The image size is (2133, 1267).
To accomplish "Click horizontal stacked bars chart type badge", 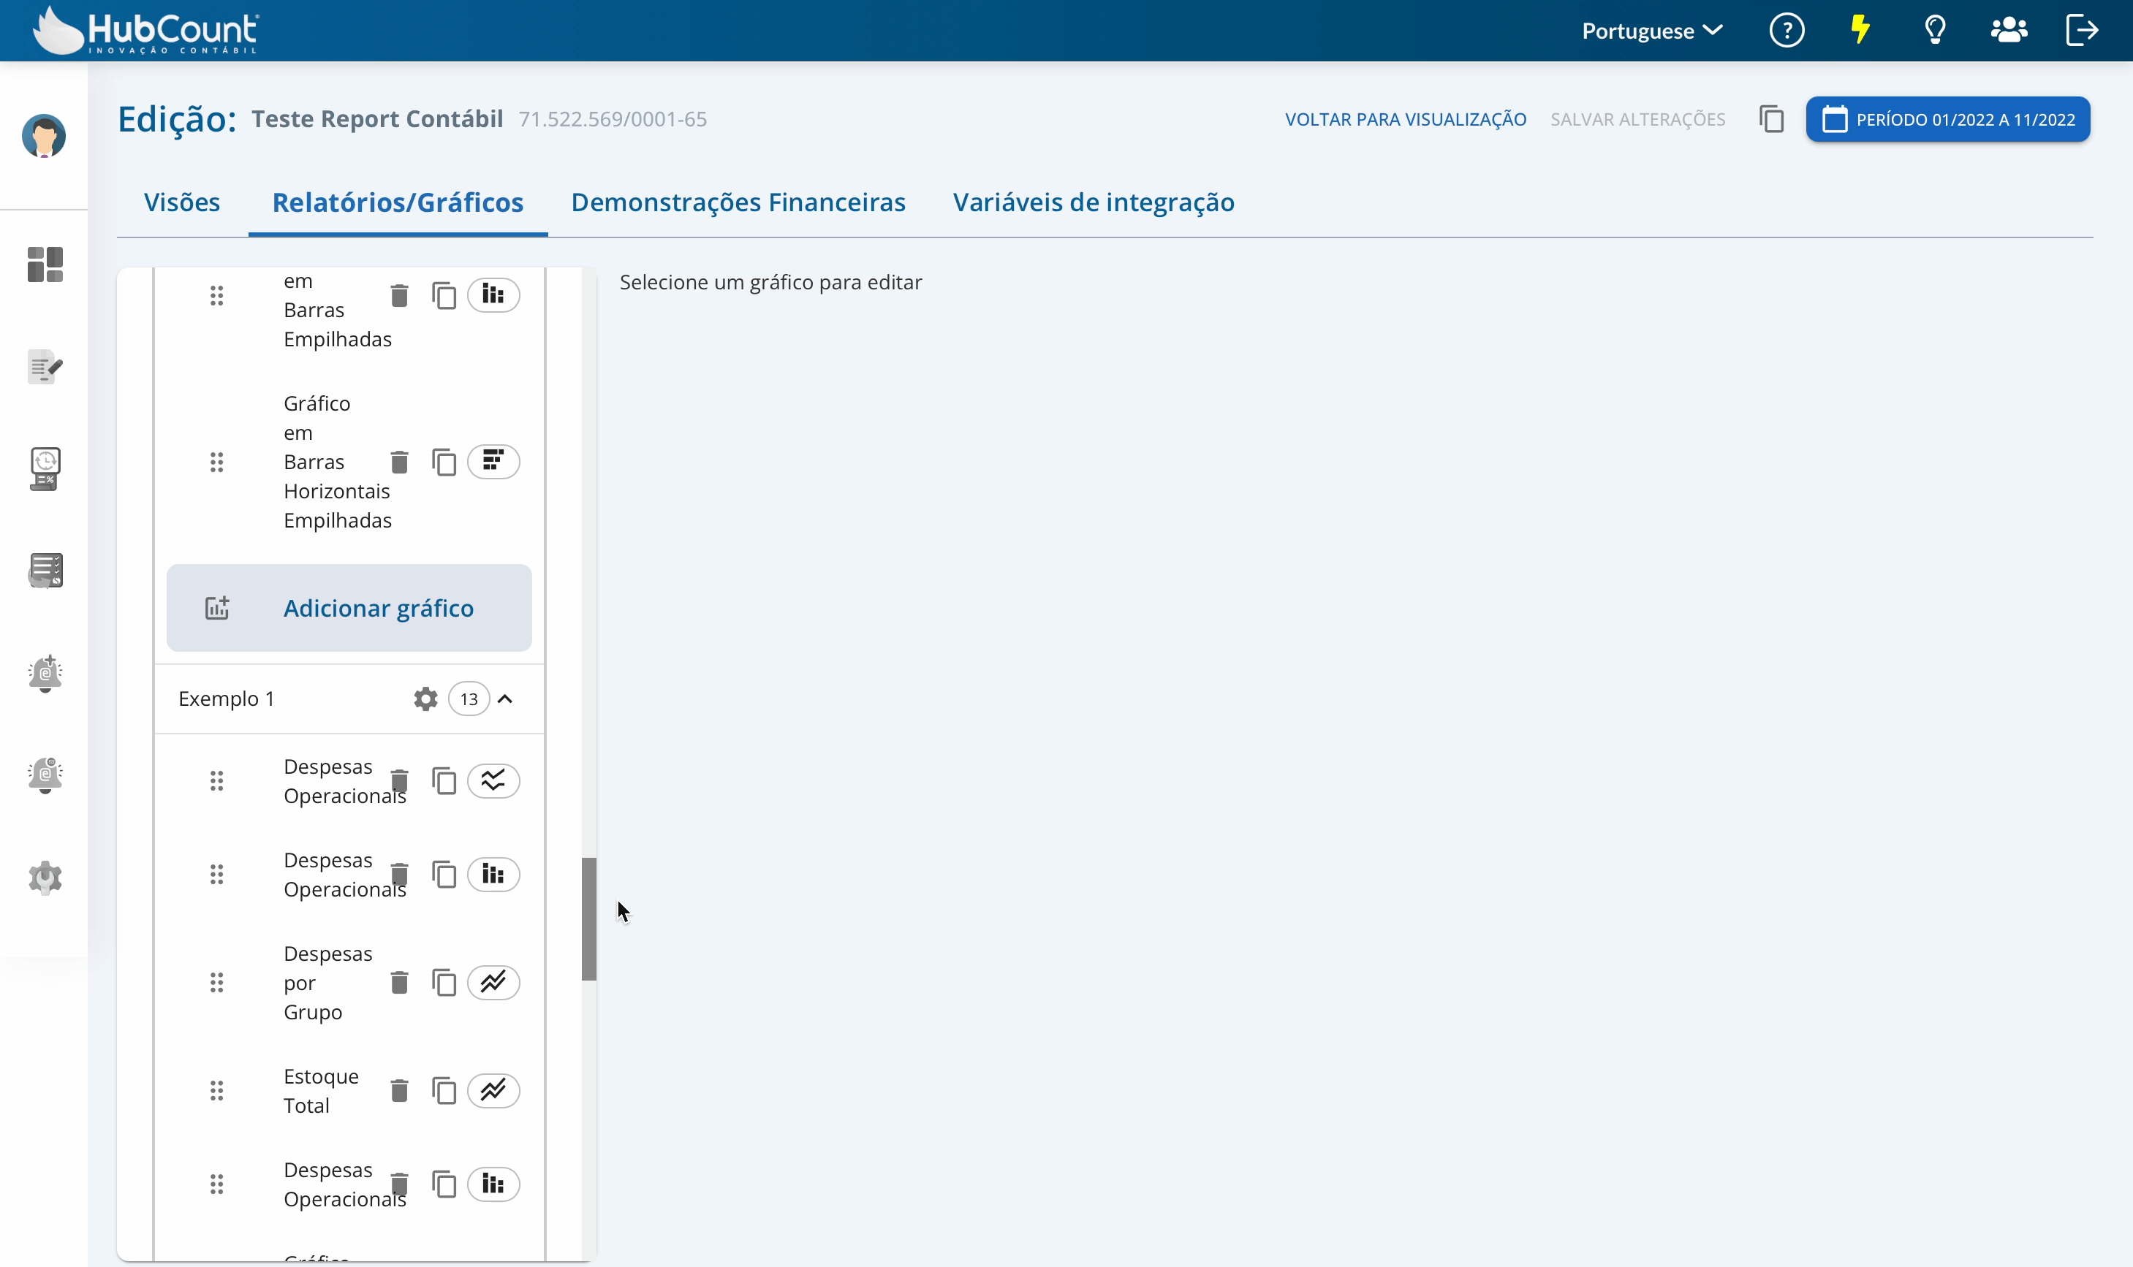I will click(493, 462).
